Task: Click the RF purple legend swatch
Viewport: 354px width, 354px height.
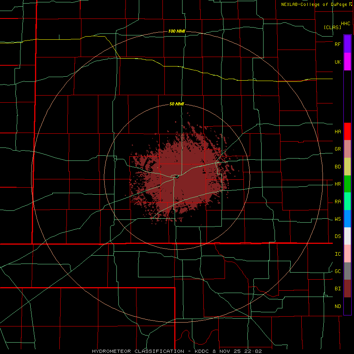Action: (347, 44)
